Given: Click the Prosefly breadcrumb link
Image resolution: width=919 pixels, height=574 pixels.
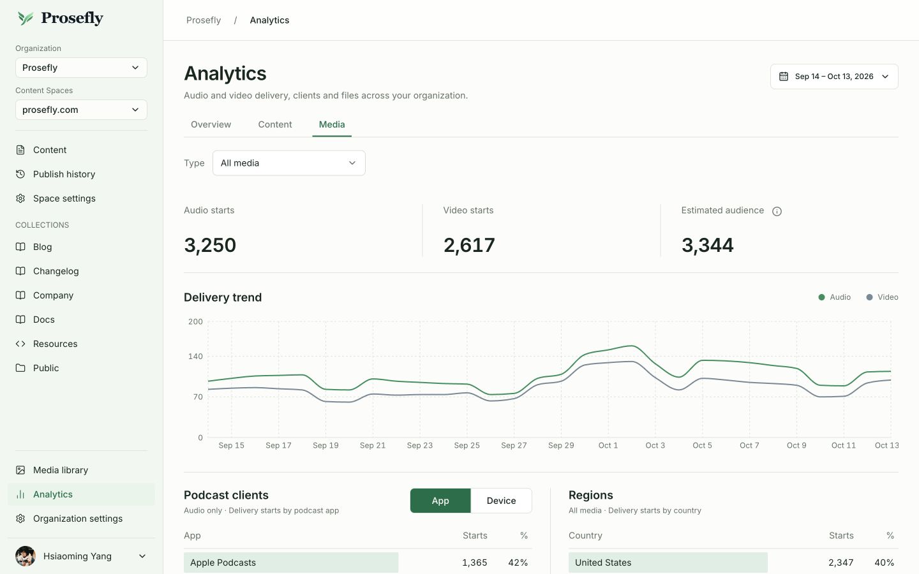Looking at the screenshot, I should click(x=204, y=20).
